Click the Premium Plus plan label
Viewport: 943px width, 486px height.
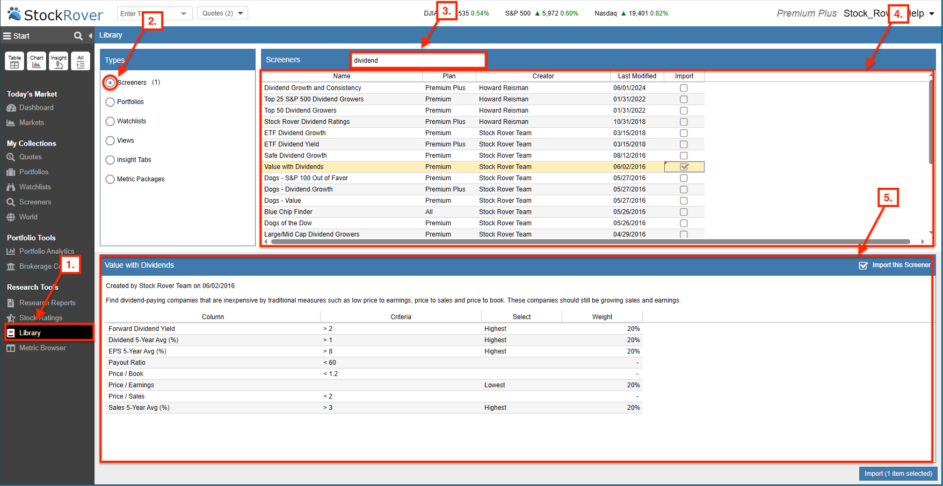807,13
